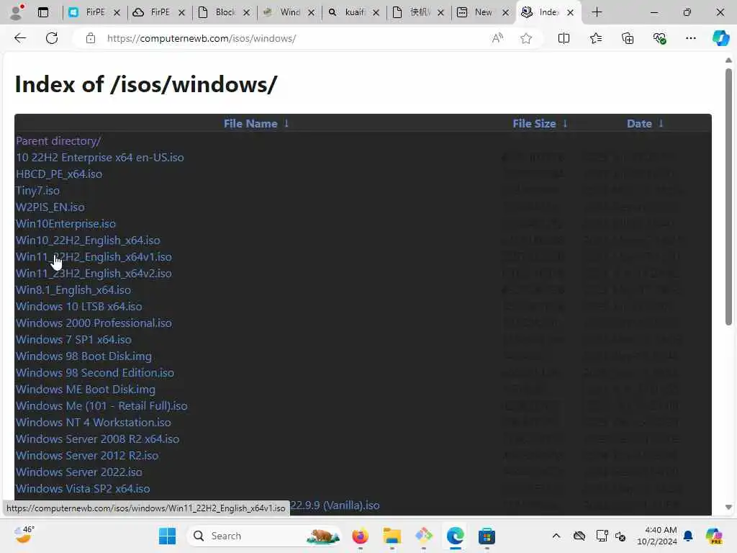View site information lock icon

[91, 38]
